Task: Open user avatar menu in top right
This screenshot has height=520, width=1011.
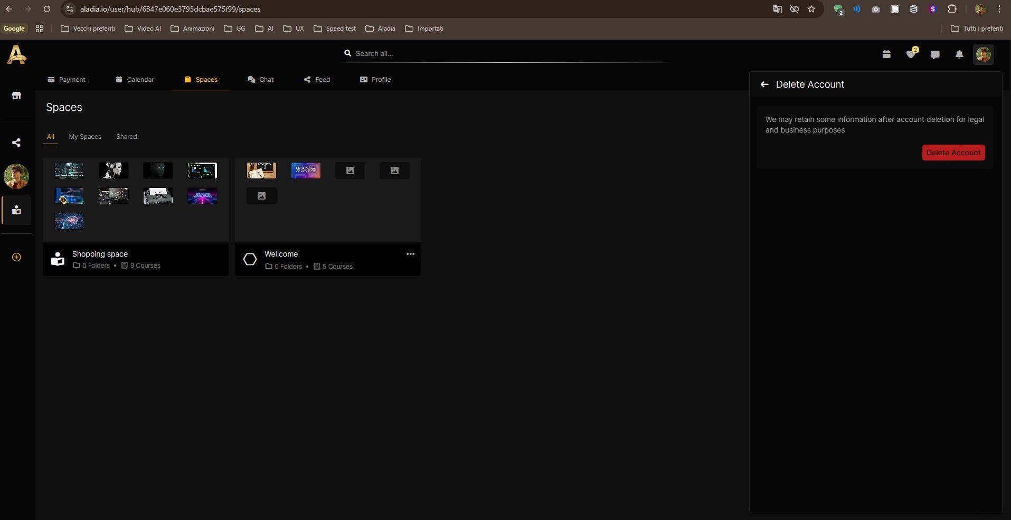Action: [983, 54]
